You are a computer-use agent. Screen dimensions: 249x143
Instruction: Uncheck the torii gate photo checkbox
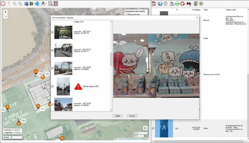click(53, 32)
